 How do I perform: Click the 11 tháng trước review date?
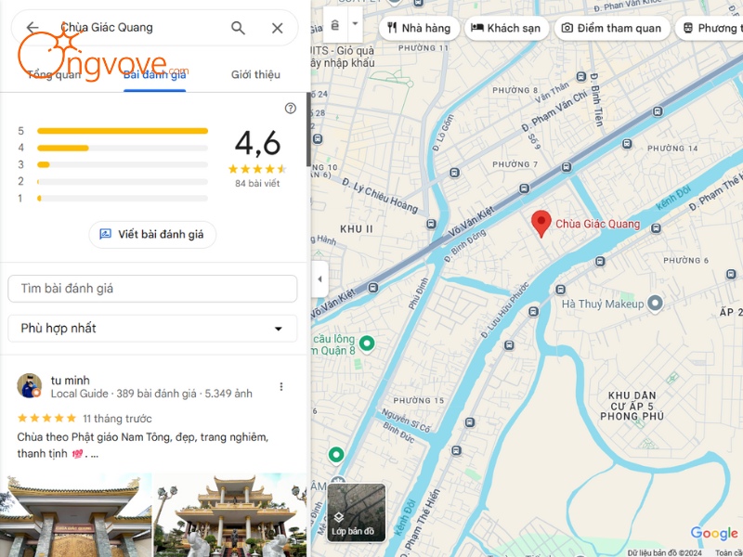point(117,419)
